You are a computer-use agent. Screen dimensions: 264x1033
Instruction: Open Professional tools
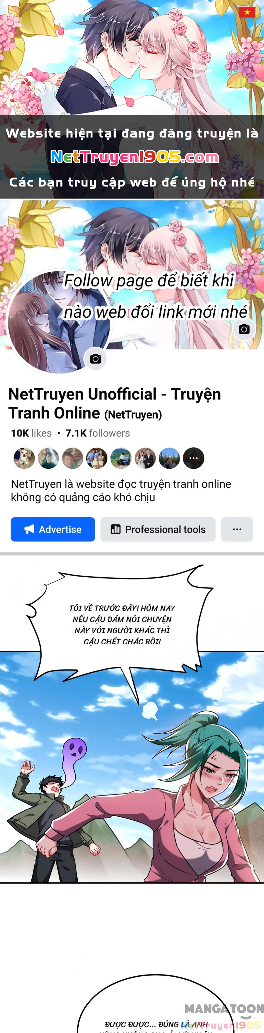tap(158, 529)
